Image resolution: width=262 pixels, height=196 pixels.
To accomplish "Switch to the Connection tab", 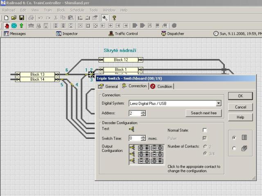I will (134, 86).
